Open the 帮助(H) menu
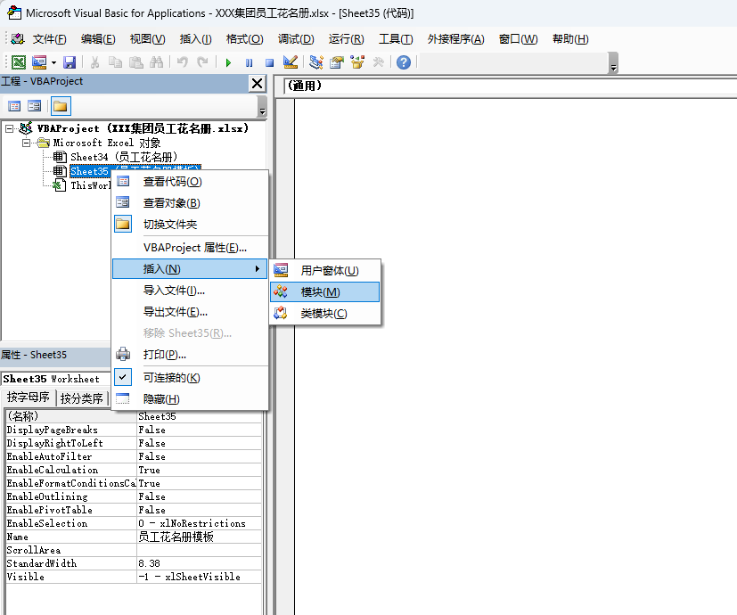This screenshot has width=737, height=615. 570,39
